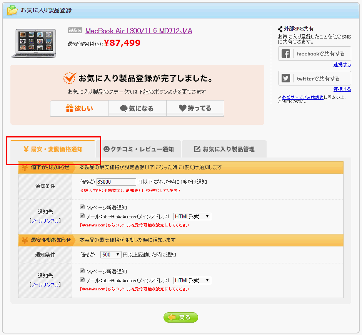The width and height of the screenshot is (362, 335).
Task: Click the speech bubble icon on 気になる
Action: [124, 109]
